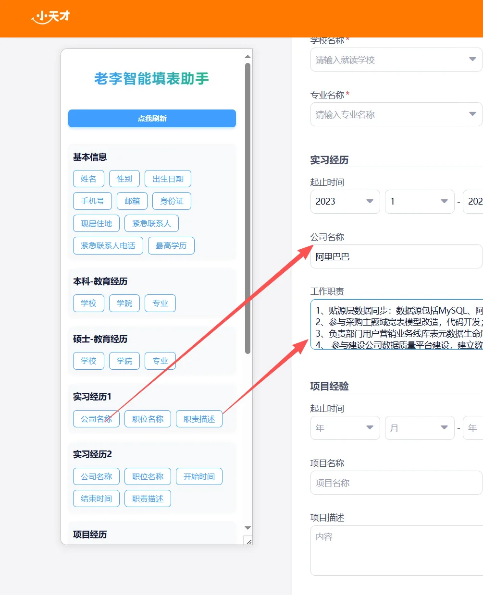Click the 点我刷新 refresh button
This screenshot has height=595, width=483.
(152, 119)
